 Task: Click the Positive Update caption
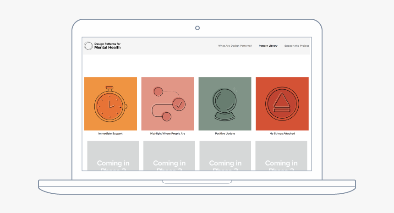tap(225, 134)
